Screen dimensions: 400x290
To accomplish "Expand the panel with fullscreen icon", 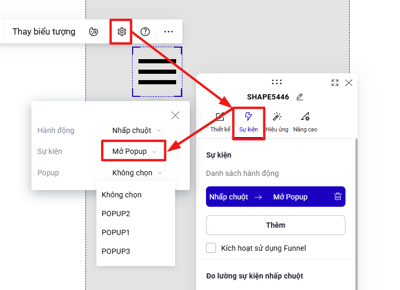I will [335, 83].
